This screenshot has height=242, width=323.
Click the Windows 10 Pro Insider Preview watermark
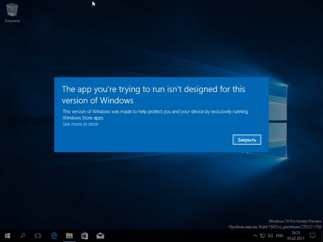point(295,221)
